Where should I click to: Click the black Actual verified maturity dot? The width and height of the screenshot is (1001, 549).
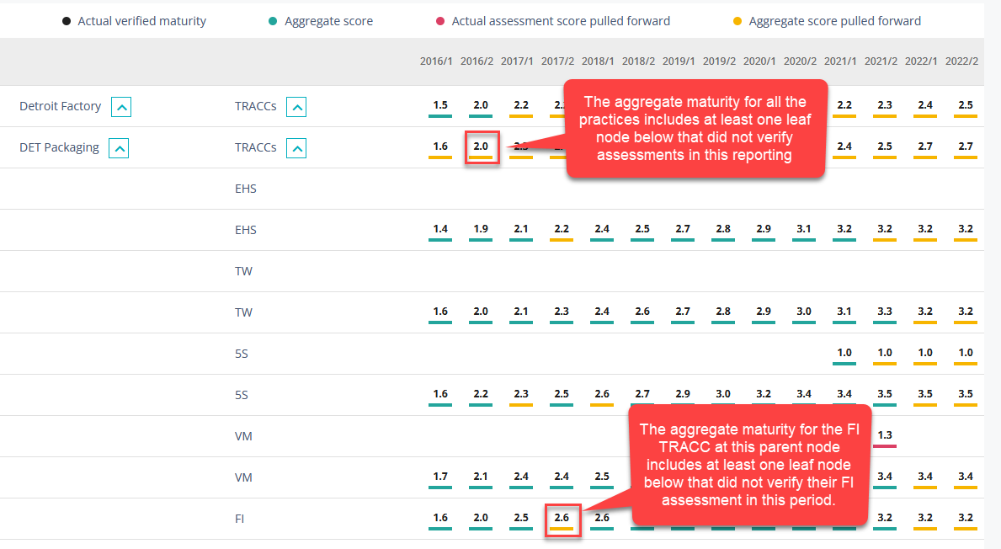pyautogui.click(x=67, y=21)
